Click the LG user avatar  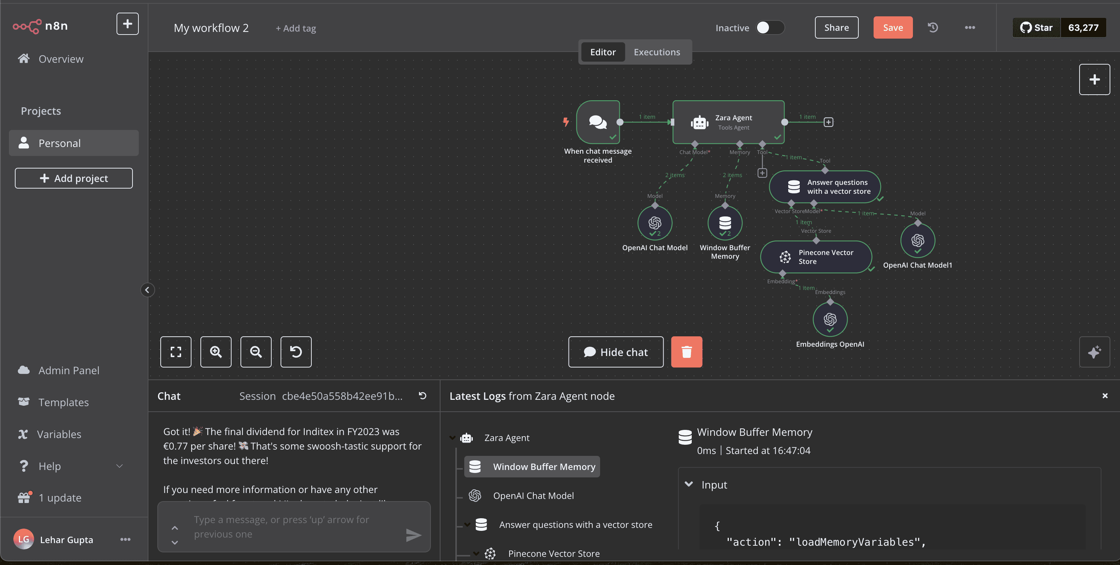[23, 539]
